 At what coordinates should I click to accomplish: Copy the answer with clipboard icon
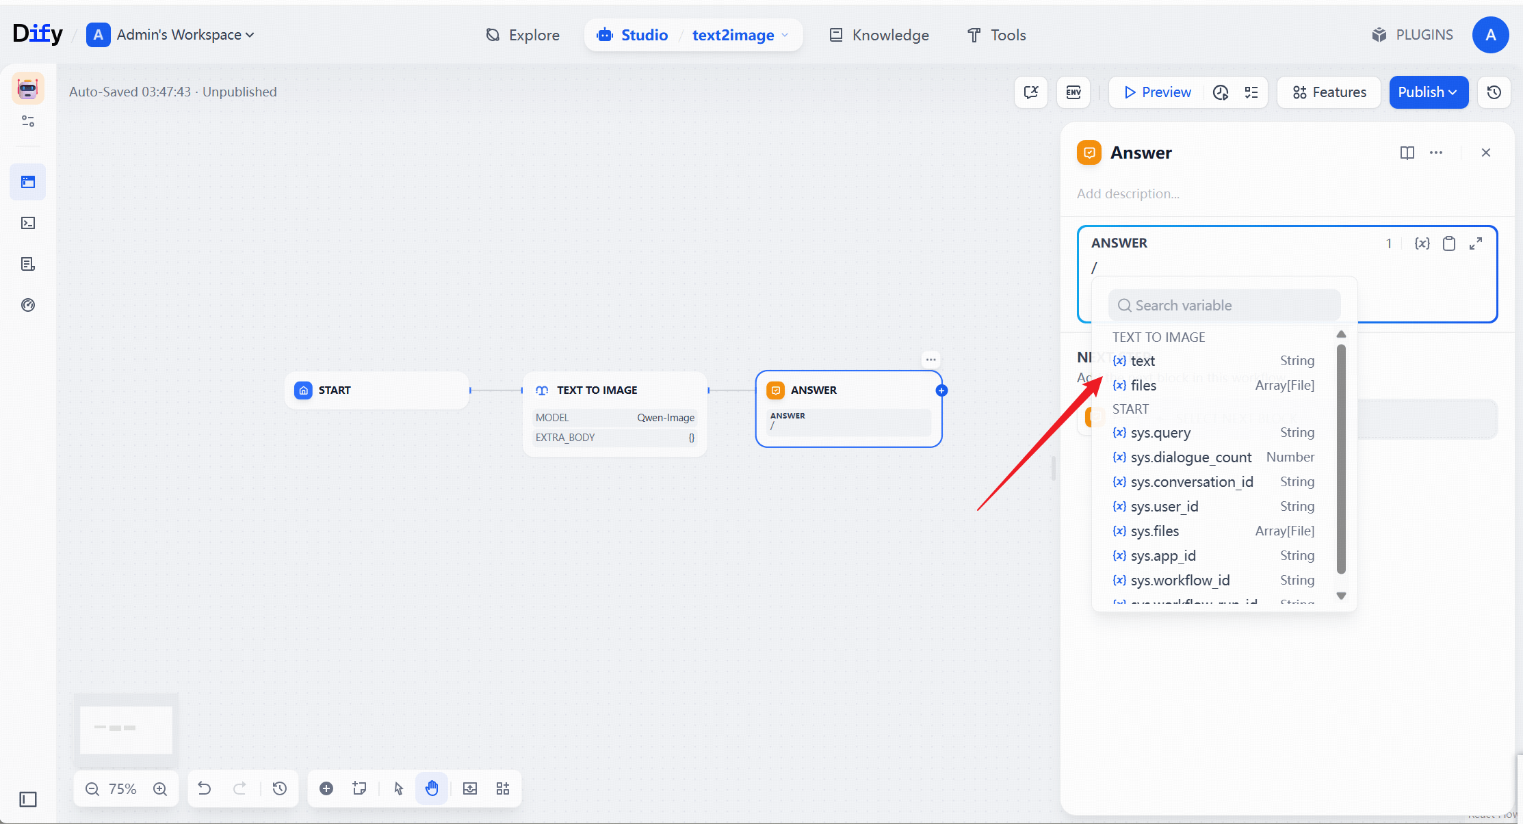[1448, 243]
